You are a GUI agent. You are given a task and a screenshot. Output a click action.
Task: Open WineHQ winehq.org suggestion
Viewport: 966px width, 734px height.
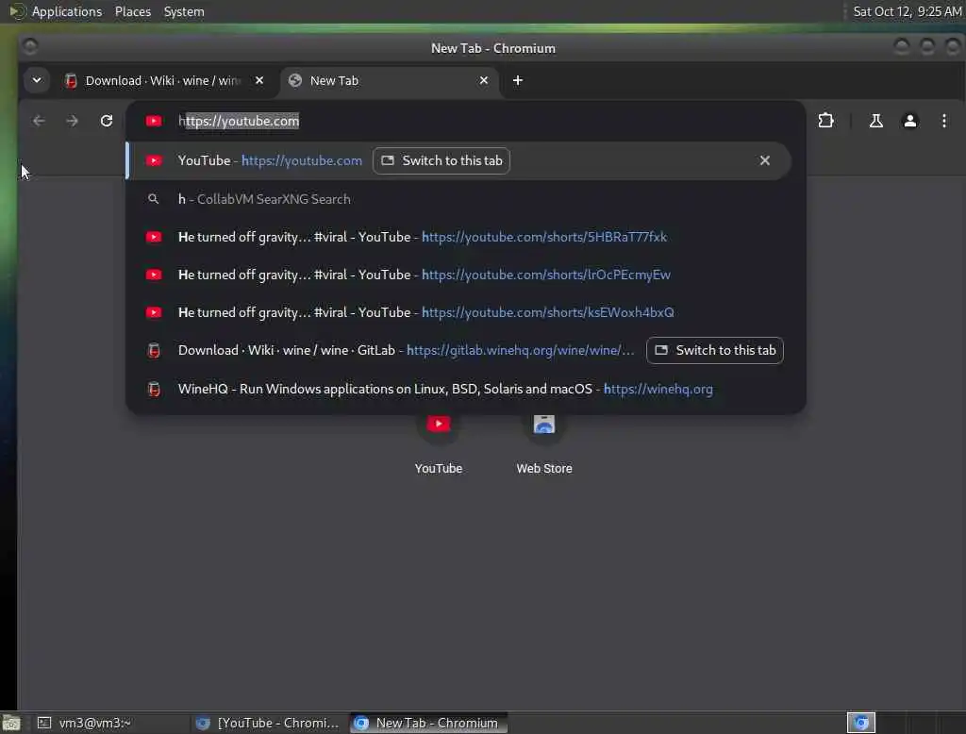coord(458,389)
